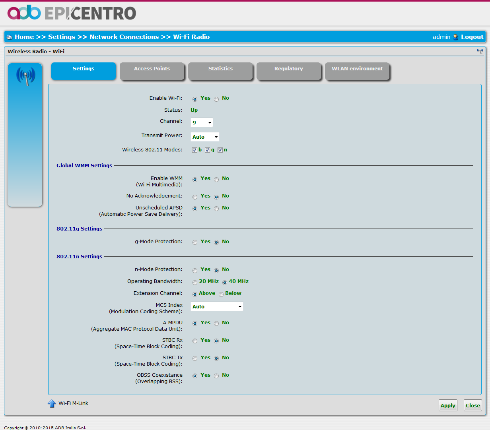
Task: Click the admin username text
Action: [441, 37]
